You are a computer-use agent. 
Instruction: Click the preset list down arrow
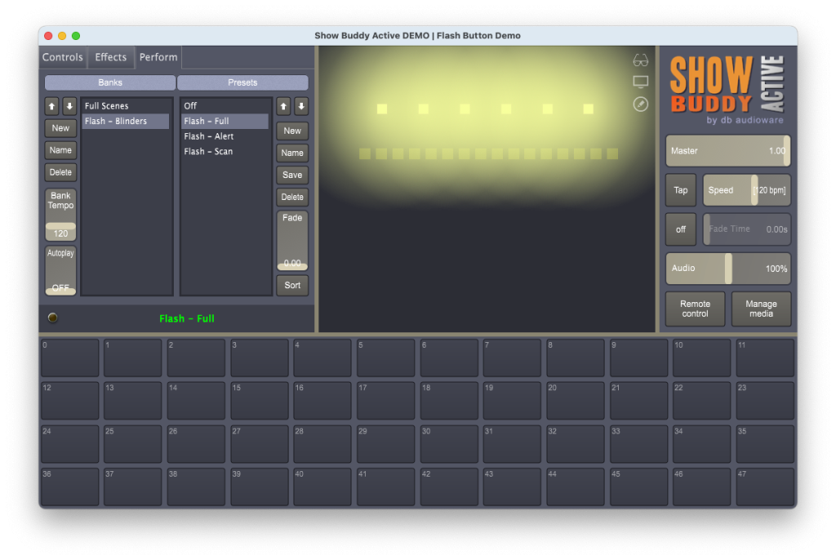click(x=301, y=106)
